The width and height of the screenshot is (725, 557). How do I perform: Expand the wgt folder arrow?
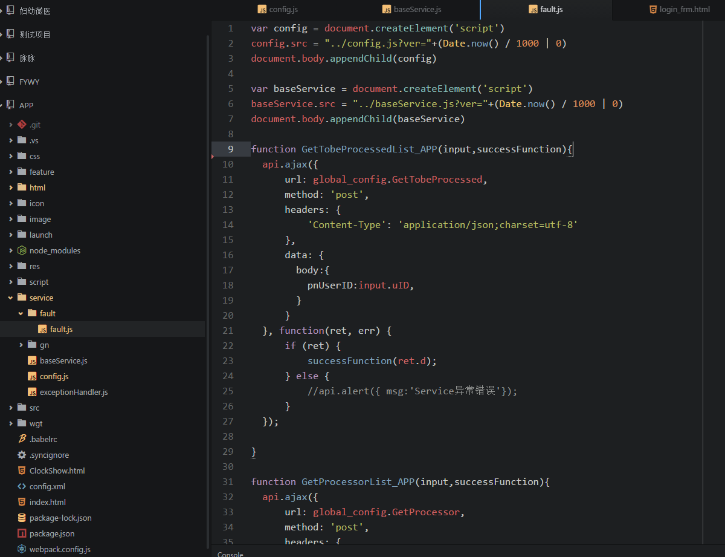coord(11,423)
